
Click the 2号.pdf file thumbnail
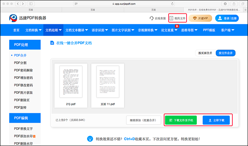(x=71, y=86)
